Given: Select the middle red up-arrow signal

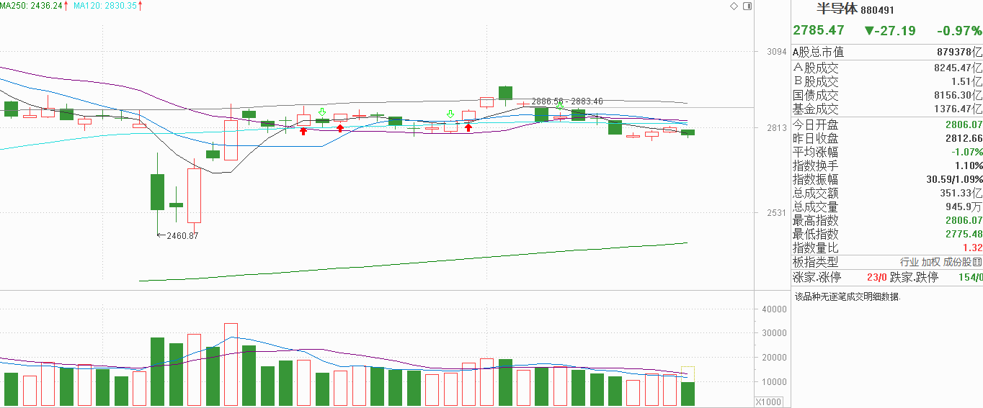Looking at the screenshot, I should point(340,128).
